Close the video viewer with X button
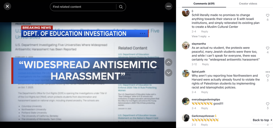The height and width of the screenshot is (128, 273). [8, 6]
